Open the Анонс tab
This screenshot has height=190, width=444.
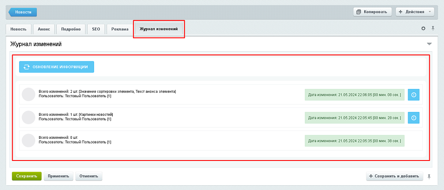[x=44, y=29]
